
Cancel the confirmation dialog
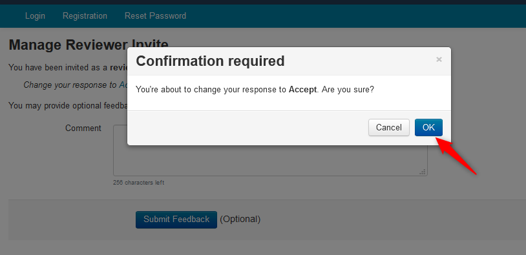[x=389, y=127]
